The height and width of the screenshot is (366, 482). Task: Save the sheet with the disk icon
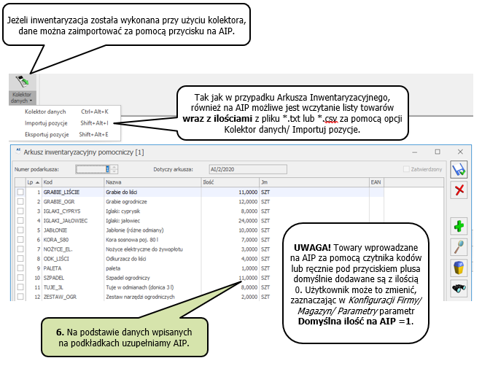[x=459, y=170]
